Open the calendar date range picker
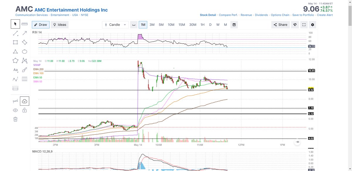 (234, 25)
